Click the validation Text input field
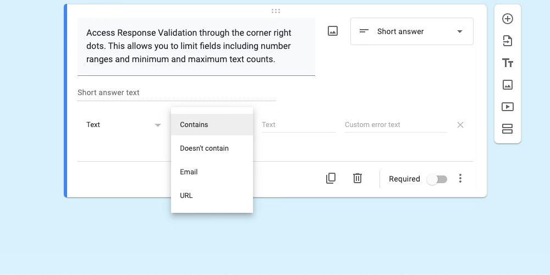Screen dimensions: 550x275 point(299,125)
